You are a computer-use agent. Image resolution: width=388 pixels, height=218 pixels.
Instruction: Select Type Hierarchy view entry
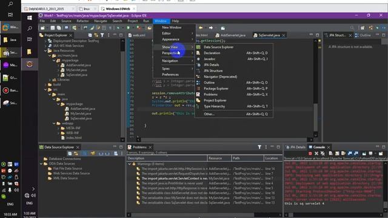[x=233, y=107]
